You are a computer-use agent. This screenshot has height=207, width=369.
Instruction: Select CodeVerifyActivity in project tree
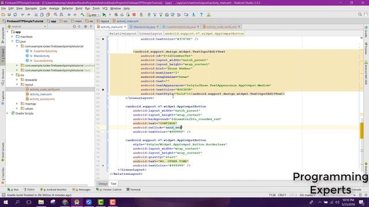tap(45, 51)
